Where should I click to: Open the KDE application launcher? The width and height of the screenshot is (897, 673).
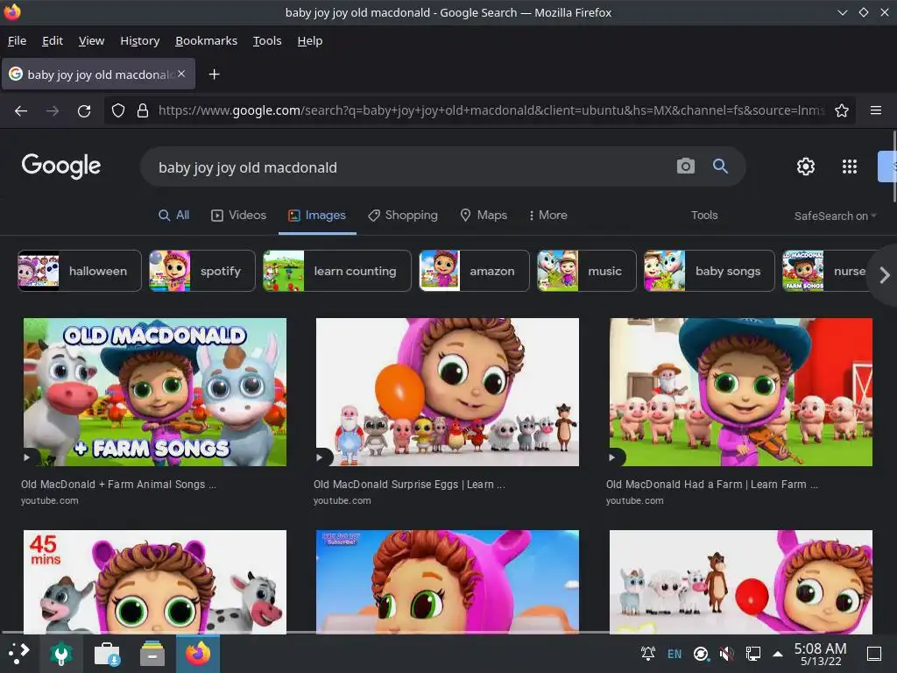[x=18, y=653]
